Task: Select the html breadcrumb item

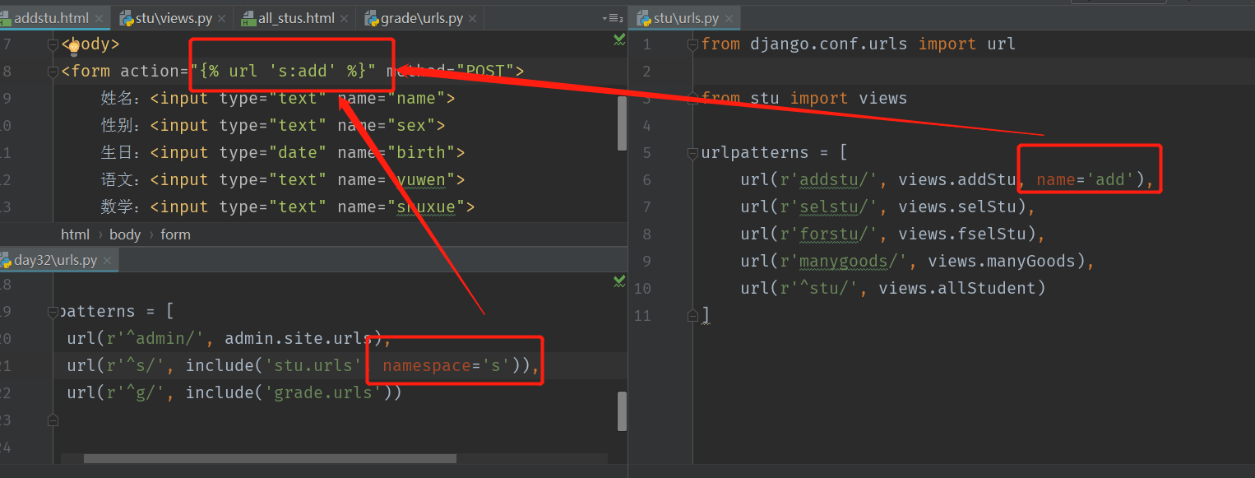Action: tap(75, 234)
